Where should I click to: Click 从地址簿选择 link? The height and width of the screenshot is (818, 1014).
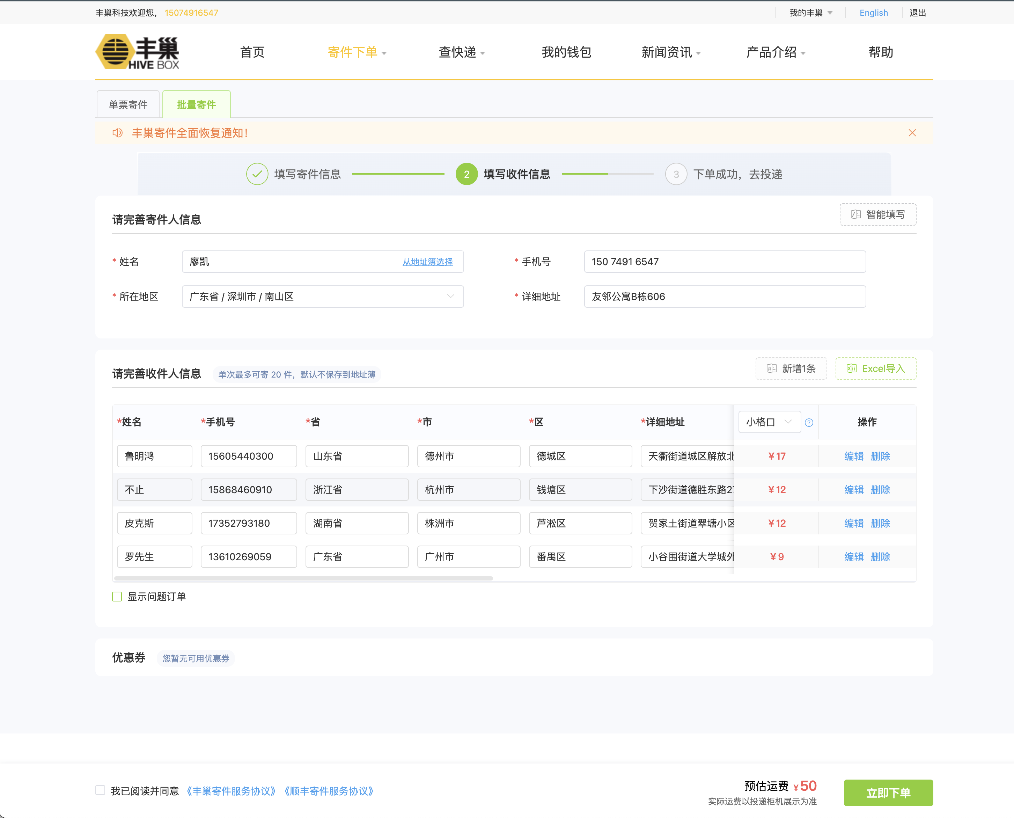(x=427, y=262)
